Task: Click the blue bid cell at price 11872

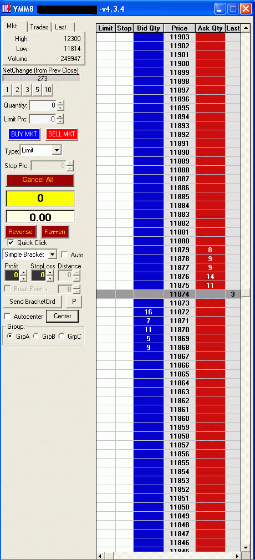Action: pyautogui.click(x=149, y=312)
